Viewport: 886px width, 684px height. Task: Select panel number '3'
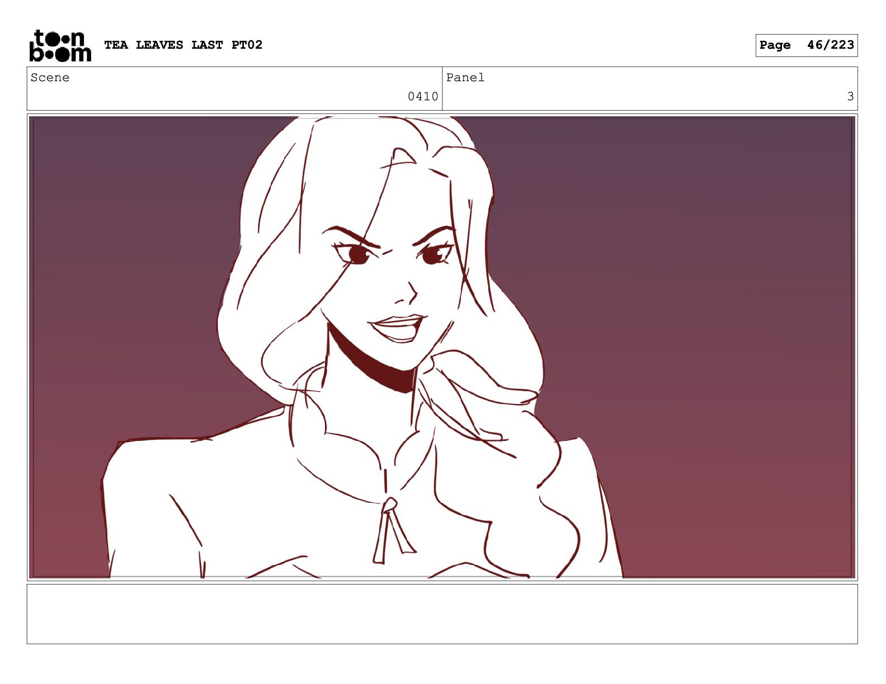(850, 96)
